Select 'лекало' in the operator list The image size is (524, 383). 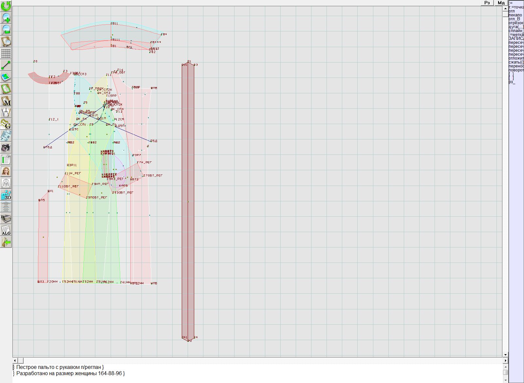(515, 15)
